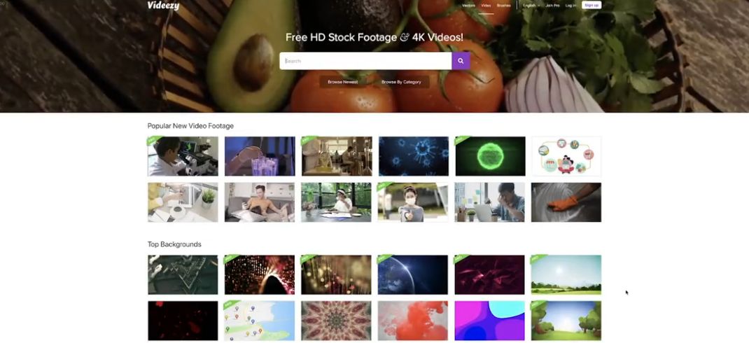Open the cartoon trees landscape thumbnail
This screenshot has height=343, width=749.
(x=566, y=321)
